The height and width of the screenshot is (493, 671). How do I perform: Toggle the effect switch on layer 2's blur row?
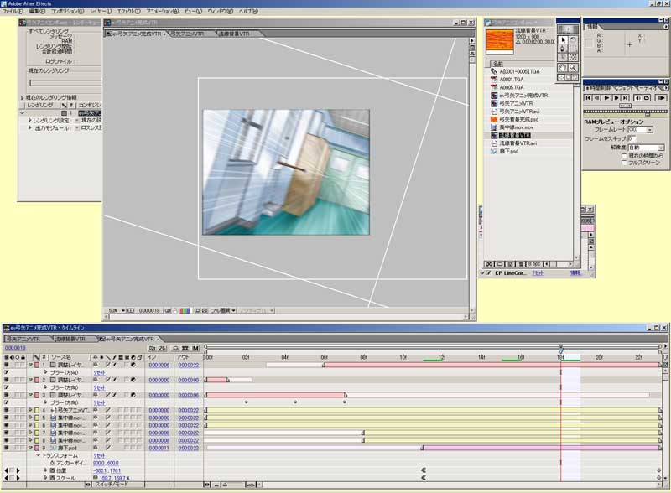tap(6, 387)
